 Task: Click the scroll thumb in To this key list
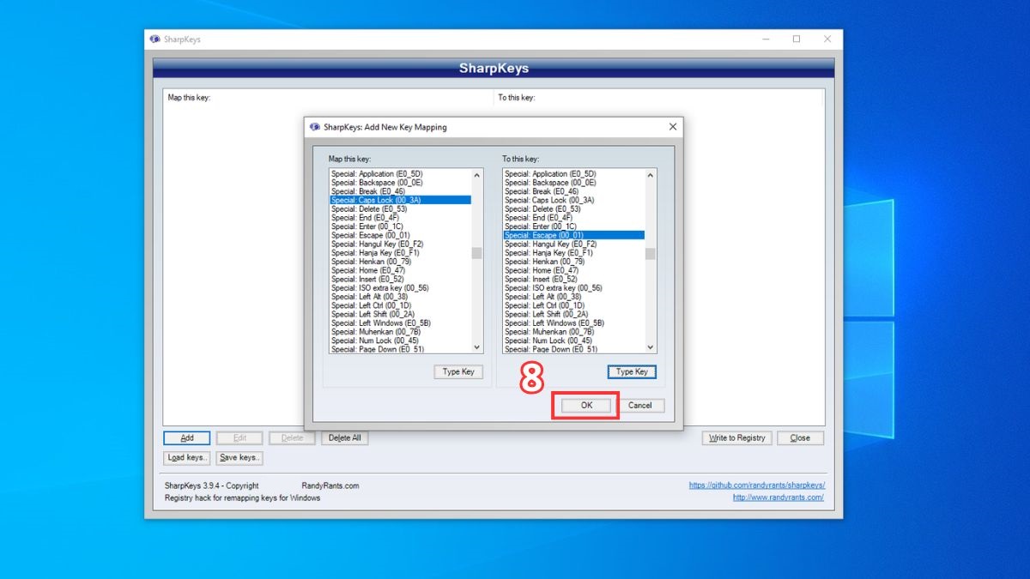(x=651, y=253)
